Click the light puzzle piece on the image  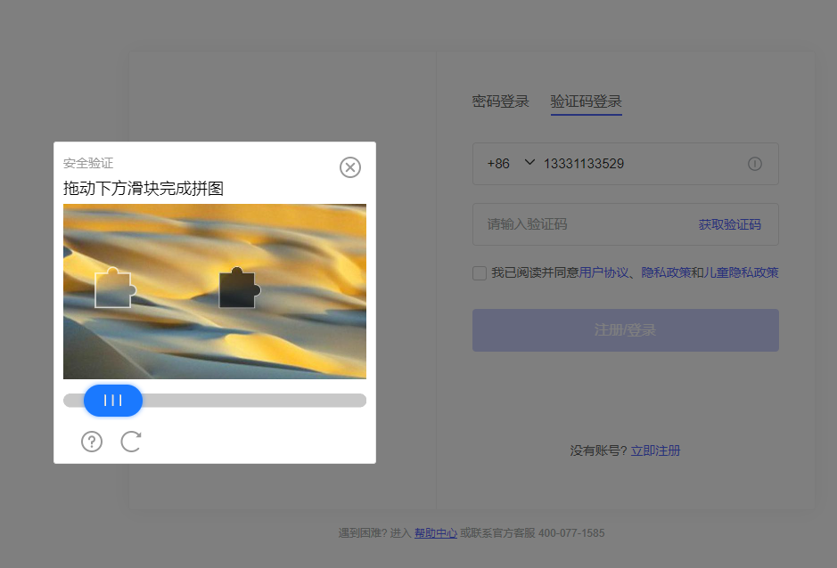click(114, 289)
